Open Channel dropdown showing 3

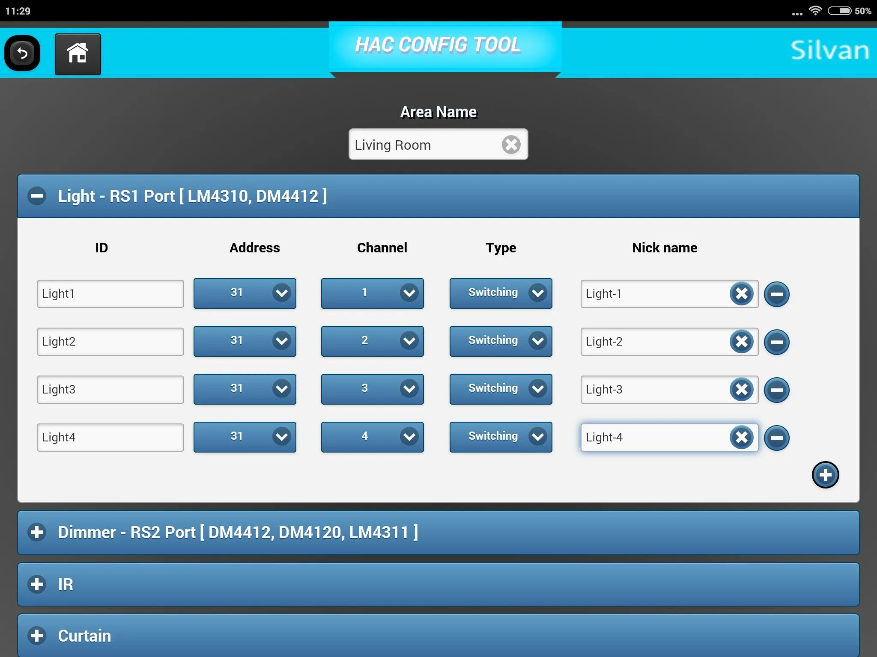[x=372, y=389]
